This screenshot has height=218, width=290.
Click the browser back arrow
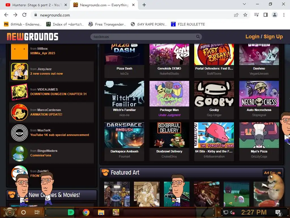pos(6,15)
